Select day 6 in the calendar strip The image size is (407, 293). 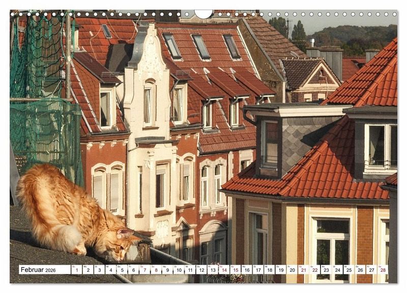(133, 270)
